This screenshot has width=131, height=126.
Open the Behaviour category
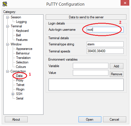(x=23, y=53)
